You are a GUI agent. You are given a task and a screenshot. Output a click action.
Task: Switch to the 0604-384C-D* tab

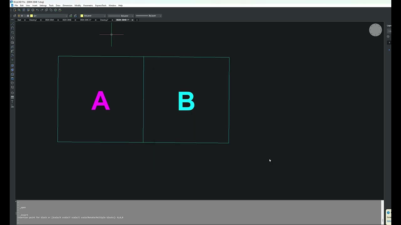tap(86, 20)
